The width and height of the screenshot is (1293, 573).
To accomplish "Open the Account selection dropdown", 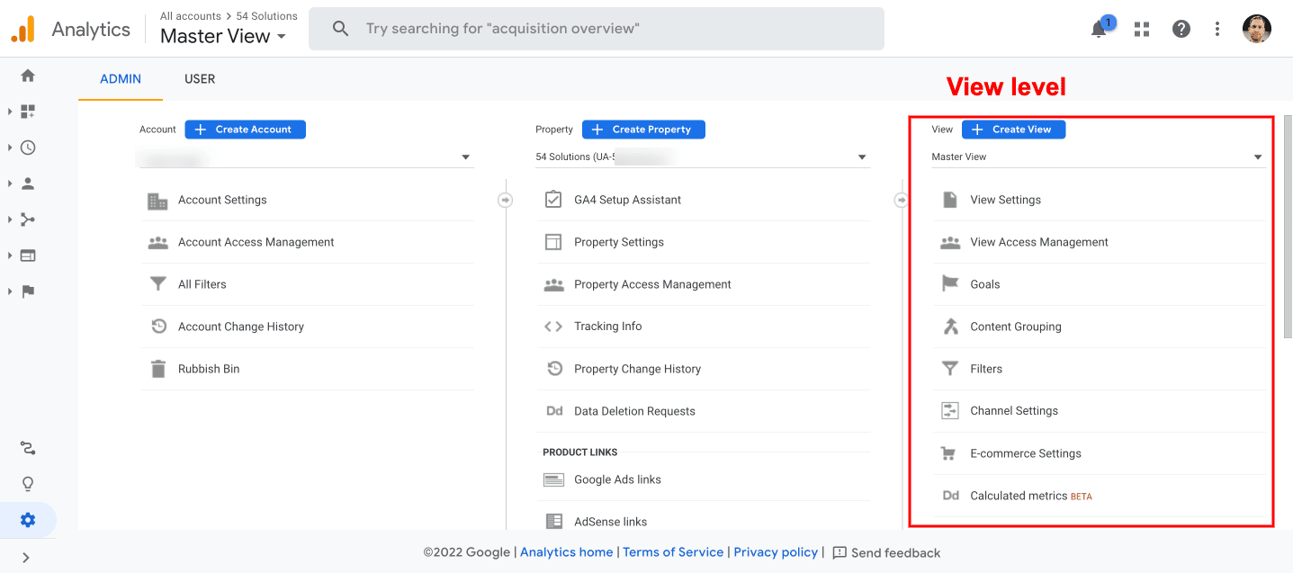I will [x=307, y=157].
